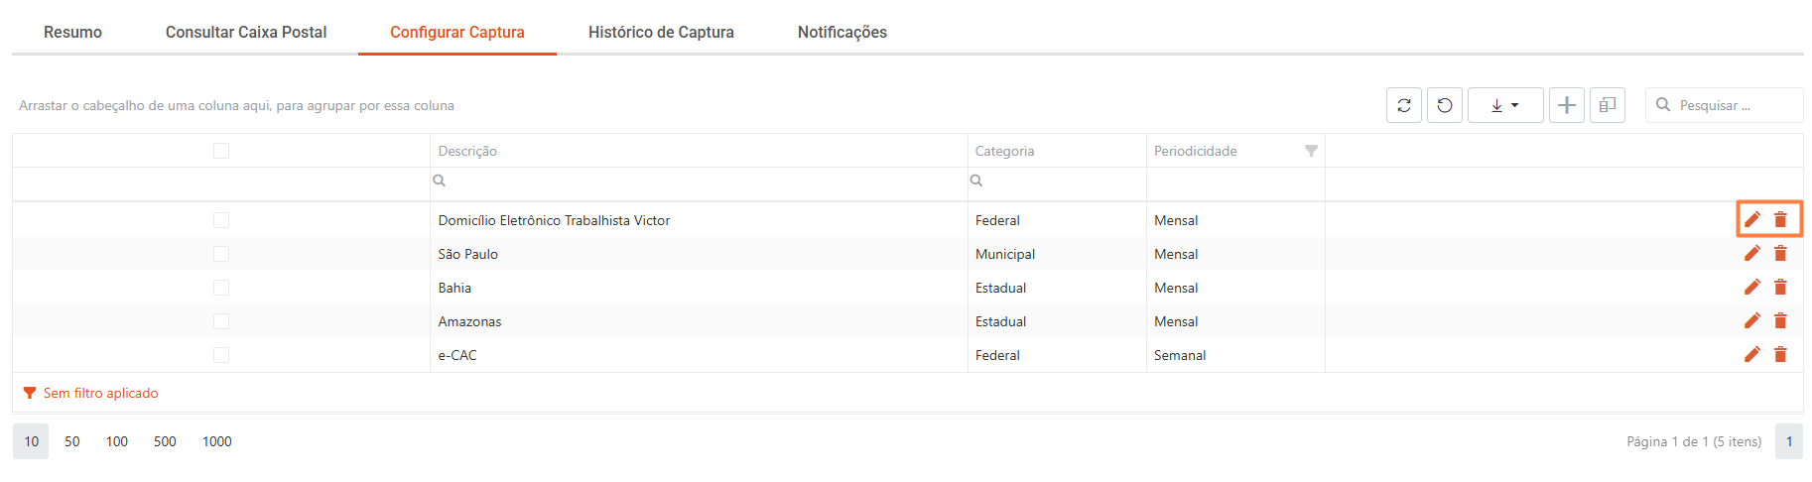1812x482 pixels.
Task: Click the reset layout undo icon
Action: pyautogui.click(x=1445, y=105)
